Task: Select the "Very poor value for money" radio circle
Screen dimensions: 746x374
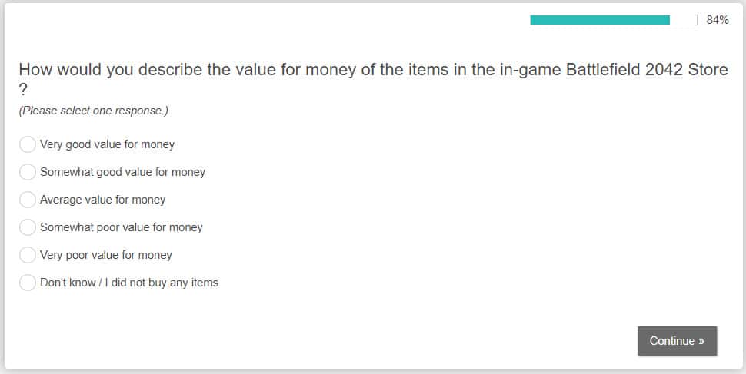Action: click(28, 255)
